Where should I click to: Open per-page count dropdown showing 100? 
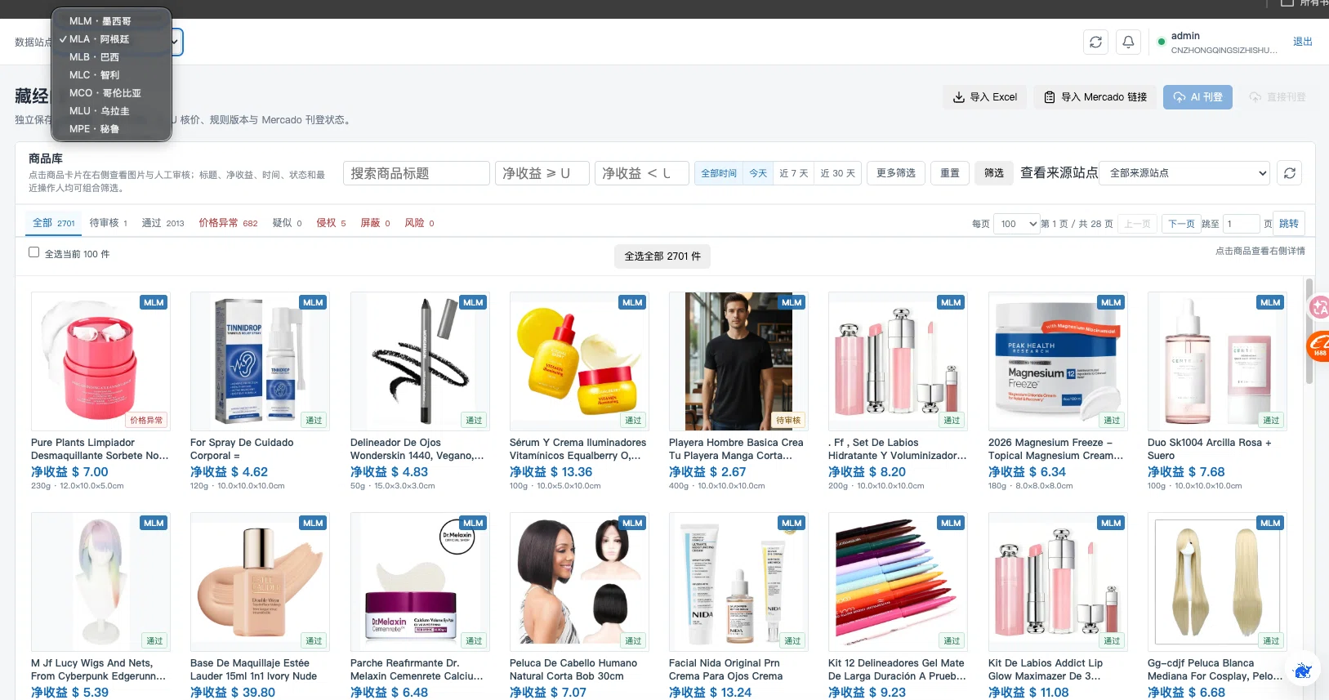click(1016, 224)
